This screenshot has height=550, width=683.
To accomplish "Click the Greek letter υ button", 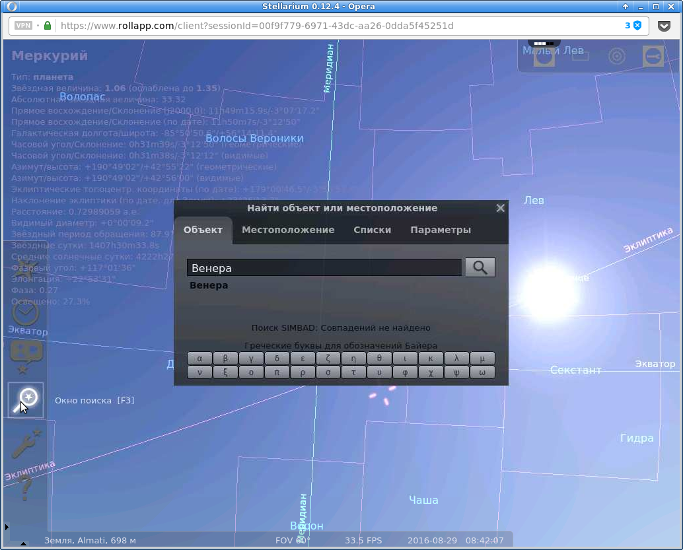I will pos(379,372).
